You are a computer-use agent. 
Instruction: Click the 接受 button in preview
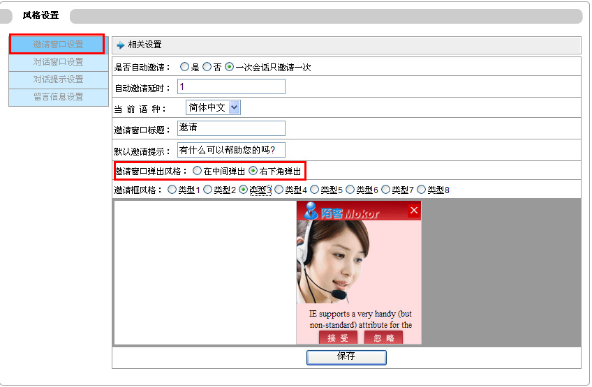pyautogui.click(x=338, y=337)
